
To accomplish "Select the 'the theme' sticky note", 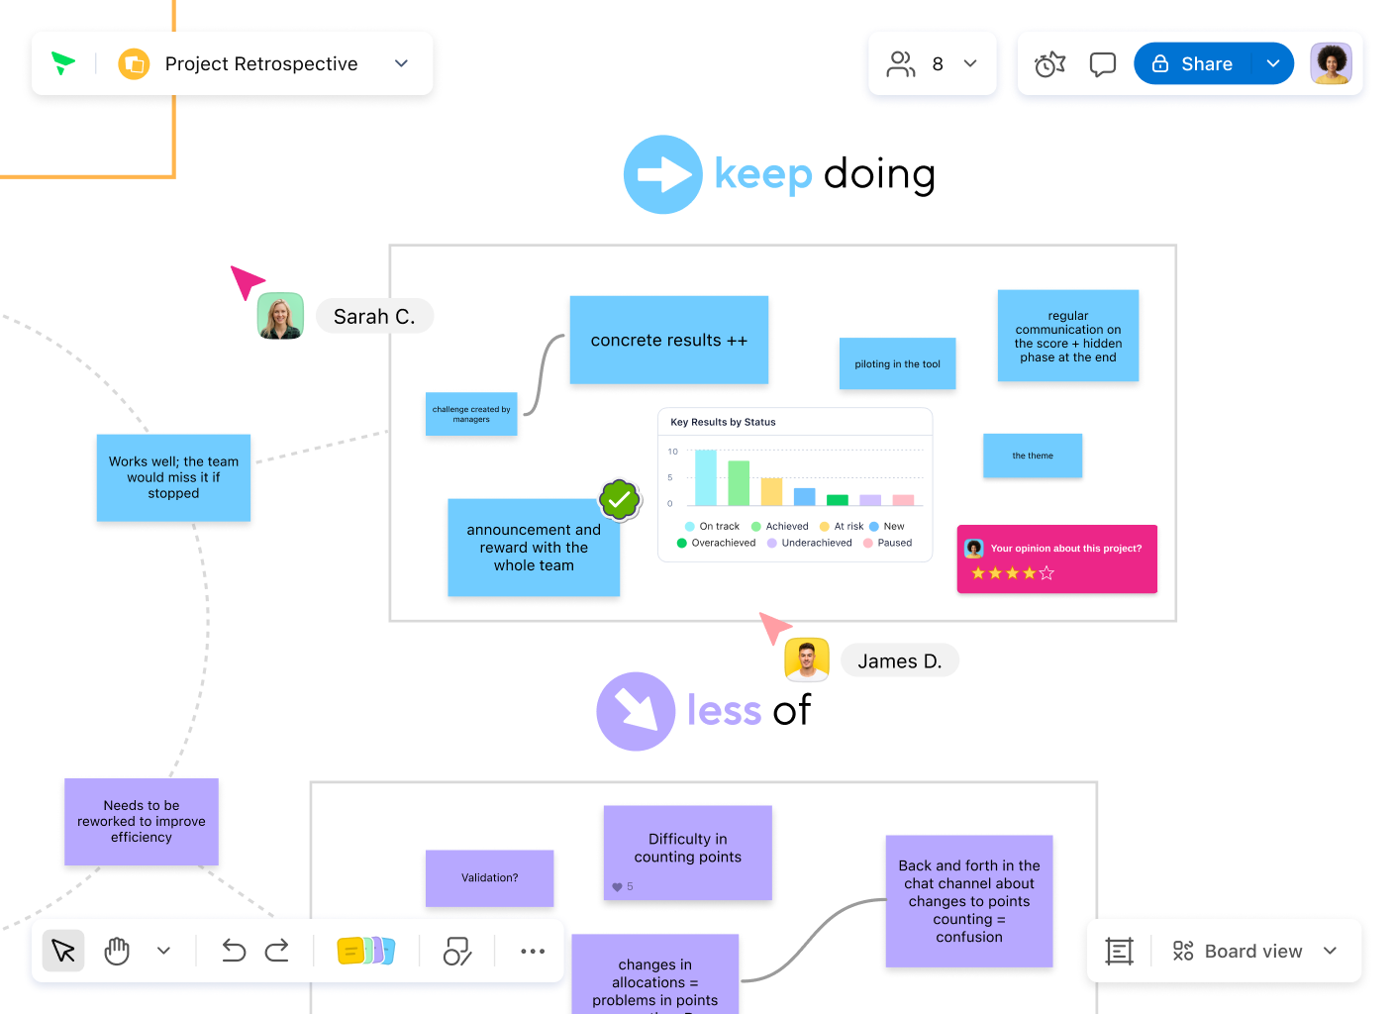I will pos(1033,456).
